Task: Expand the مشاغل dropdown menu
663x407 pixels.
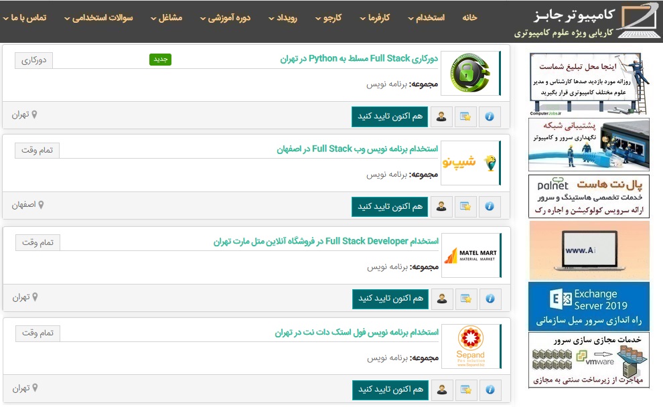Action: 167,18
